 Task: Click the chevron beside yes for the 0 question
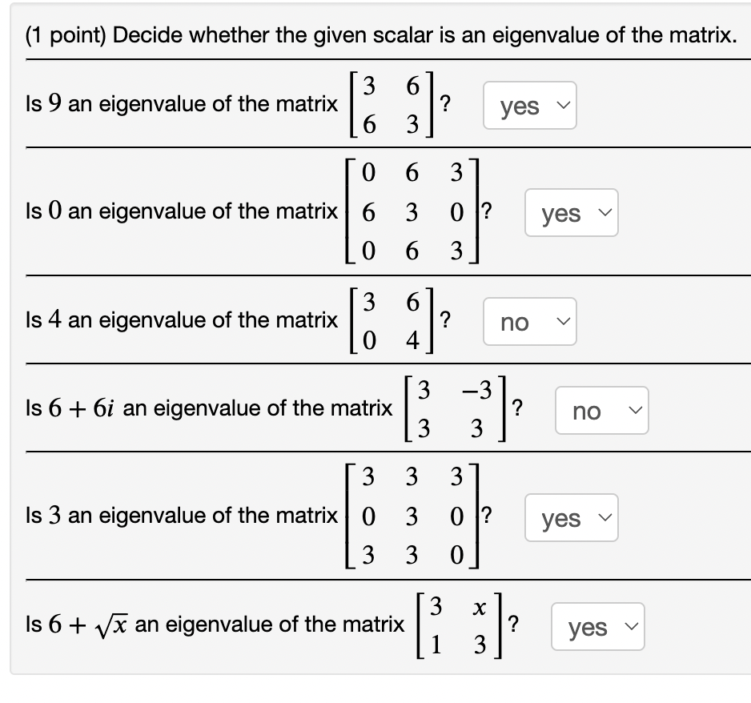click(x=606, y=213)
